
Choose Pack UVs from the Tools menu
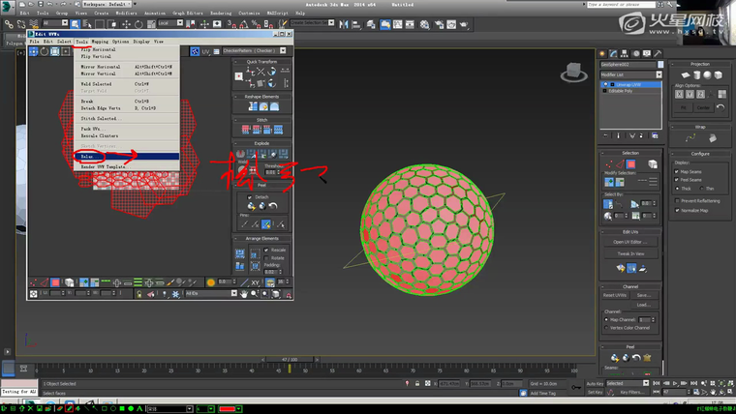[x=90, y=129]
